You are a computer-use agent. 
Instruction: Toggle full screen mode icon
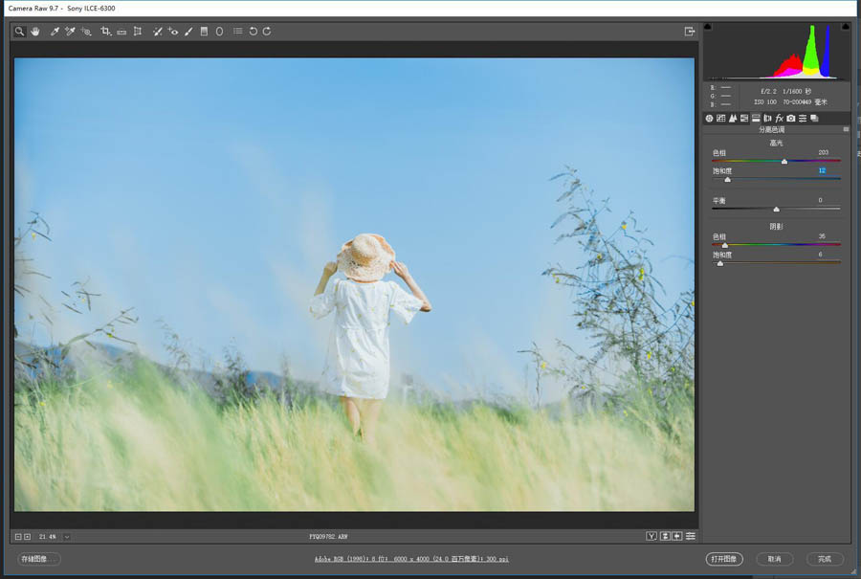[x=690, y=32]
